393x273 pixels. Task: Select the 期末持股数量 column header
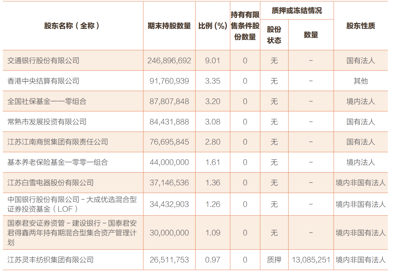point(169,26)
